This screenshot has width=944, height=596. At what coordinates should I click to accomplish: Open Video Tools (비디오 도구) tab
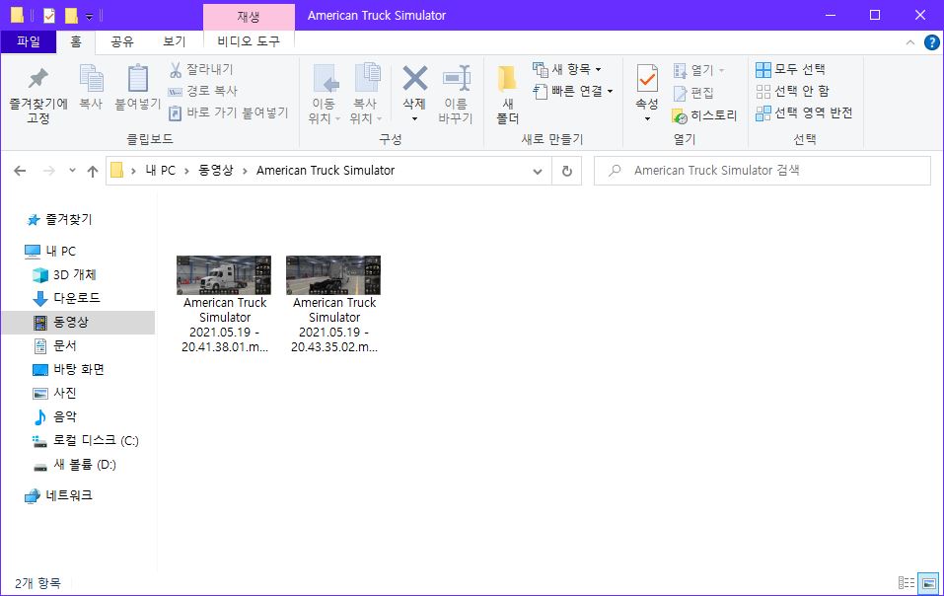click(249, 41)
